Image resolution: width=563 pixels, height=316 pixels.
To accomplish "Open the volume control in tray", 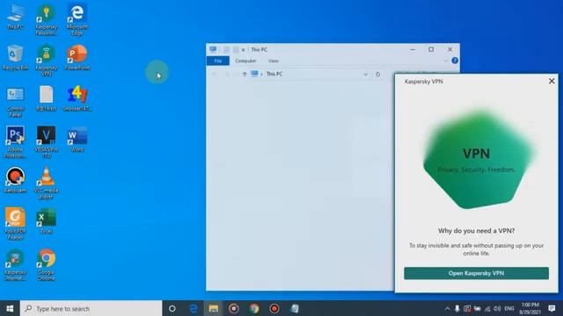I will [x=497, y=308].
